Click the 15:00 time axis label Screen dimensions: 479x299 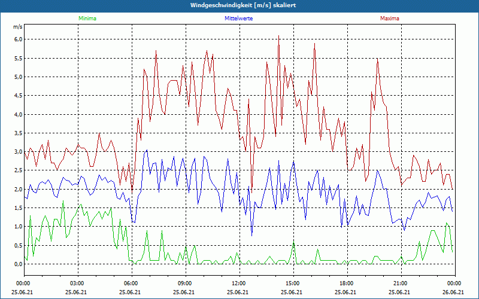(x=293, y=283)
